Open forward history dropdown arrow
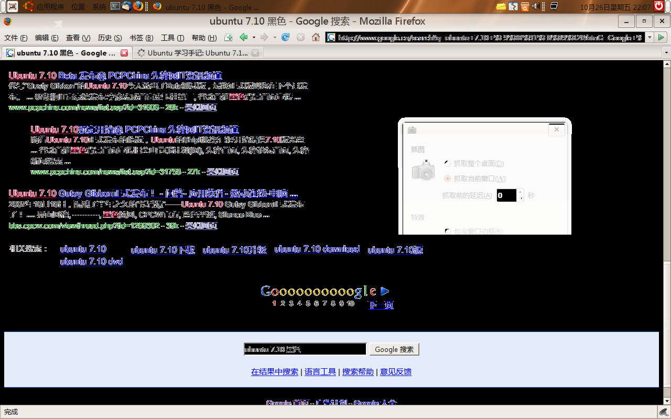Image resolution: width=671 pixels, height=419 pixels. (274, 37)
